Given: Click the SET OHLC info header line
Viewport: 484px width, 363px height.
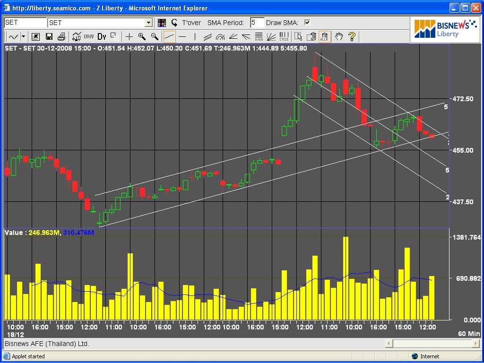Looking at the screenshot, I should point(156,49).
